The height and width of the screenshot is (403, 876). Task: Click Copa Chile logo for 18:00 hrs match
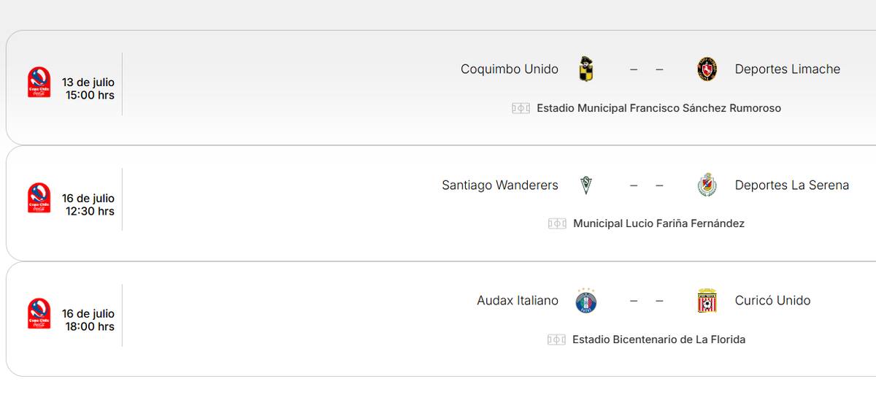pos(39,314)
